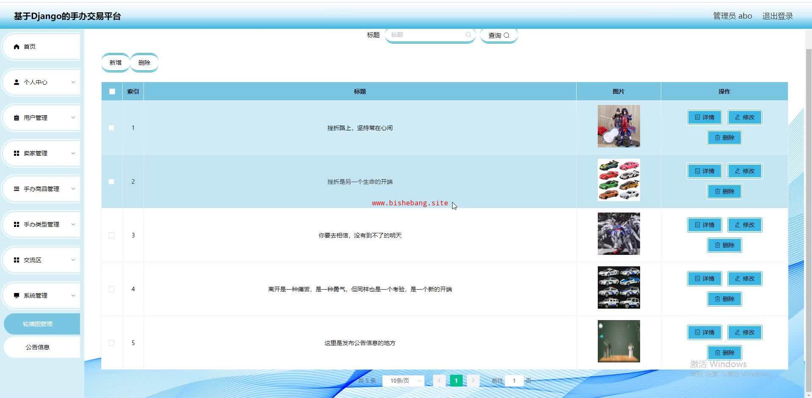Screen dimensions: 812x398
Task: Click the 前往 page number input
Action: (x=514, y=381)
